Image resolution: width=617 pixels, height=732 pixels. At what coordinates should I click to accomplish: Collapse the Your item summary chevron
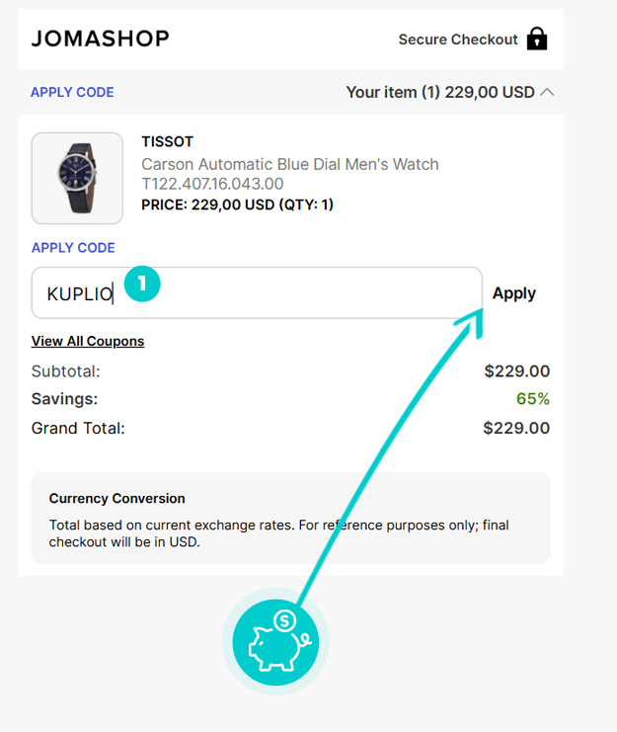click(547, 92)
